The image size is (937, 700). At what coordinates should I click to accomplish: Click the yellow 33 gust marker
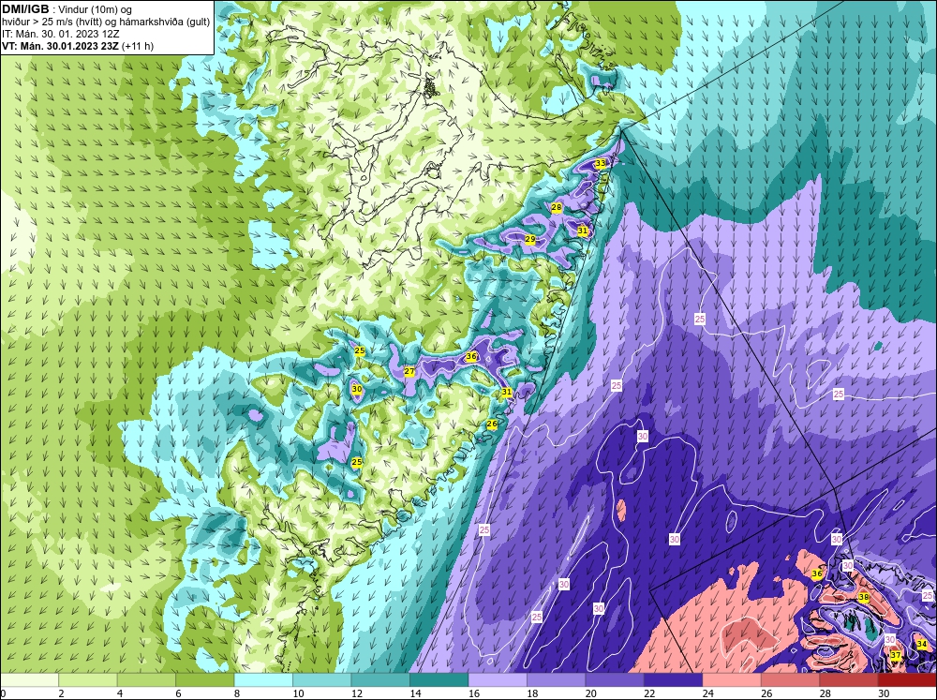click(601, 163)
